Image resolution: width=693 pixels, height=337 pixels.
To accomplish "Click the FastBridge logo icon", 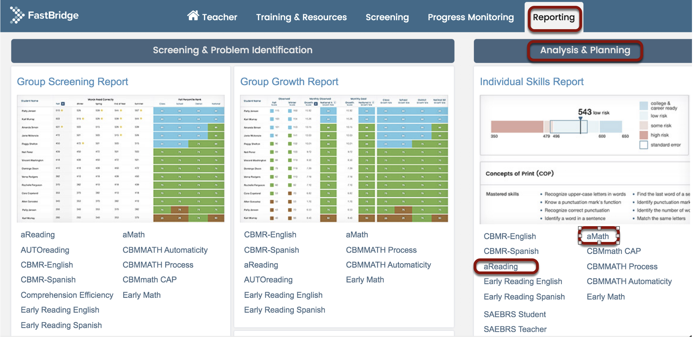I will 17,15.
